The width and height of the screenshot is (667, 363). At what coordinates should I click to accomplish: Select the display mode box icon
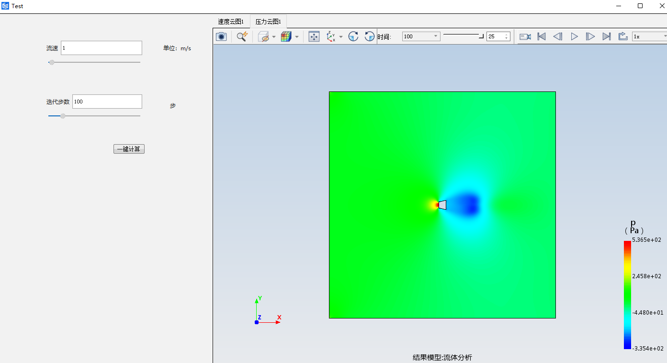click(x=264, y=36)
